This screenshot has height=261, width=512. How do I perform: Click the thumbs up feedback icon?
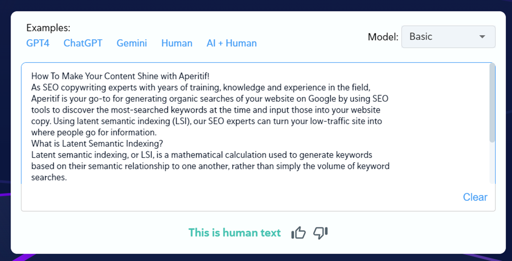click(x=298, y=233)
